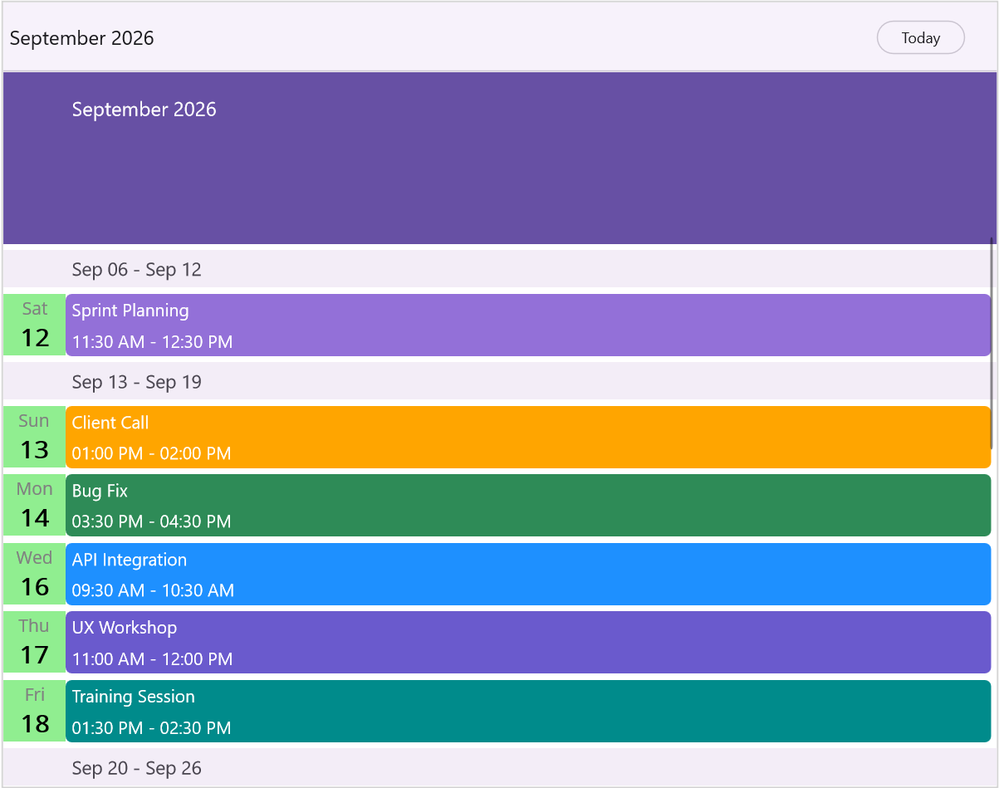Image resolution: width=999 pixels, height=788 pixels.
Task: Select the UX Workshop appointment
Action: 528,642
